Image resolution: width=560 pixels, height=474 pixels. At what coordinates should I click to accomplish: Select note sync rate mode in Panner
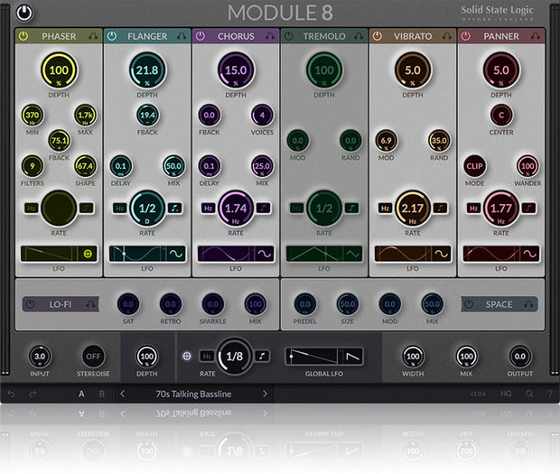[x=528, y=208]
